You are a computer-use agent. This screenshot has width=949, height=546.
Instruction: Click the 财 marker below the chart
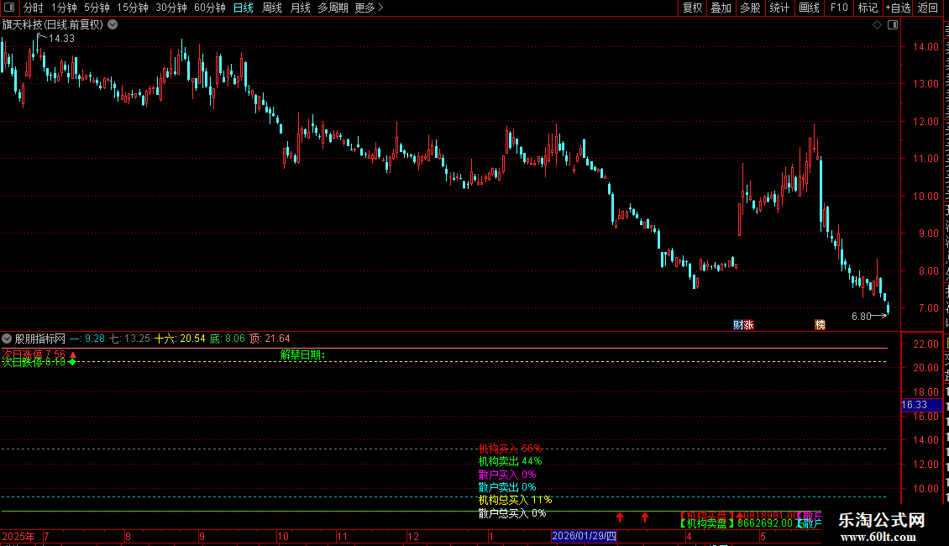(x=738, y=325)
